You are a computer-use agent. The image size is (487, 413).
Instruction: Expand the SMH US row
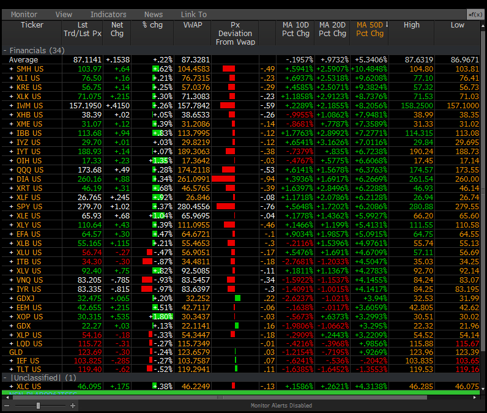point(11,69)
